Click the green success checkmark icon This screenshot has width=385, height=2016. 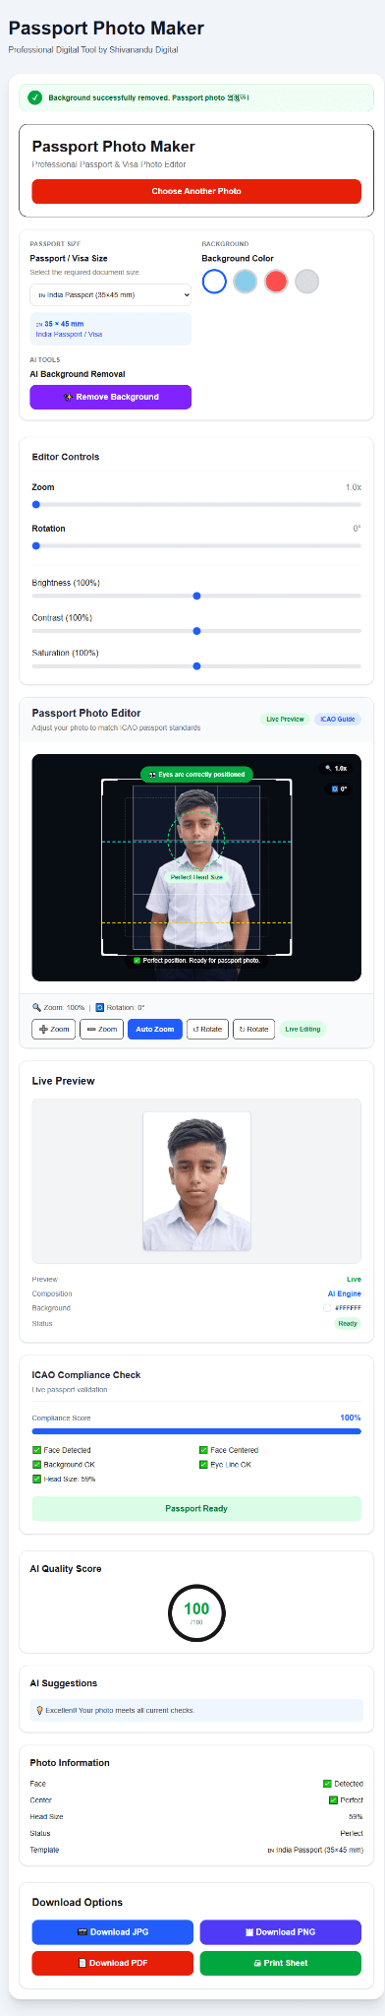click(x=35, y=97)
